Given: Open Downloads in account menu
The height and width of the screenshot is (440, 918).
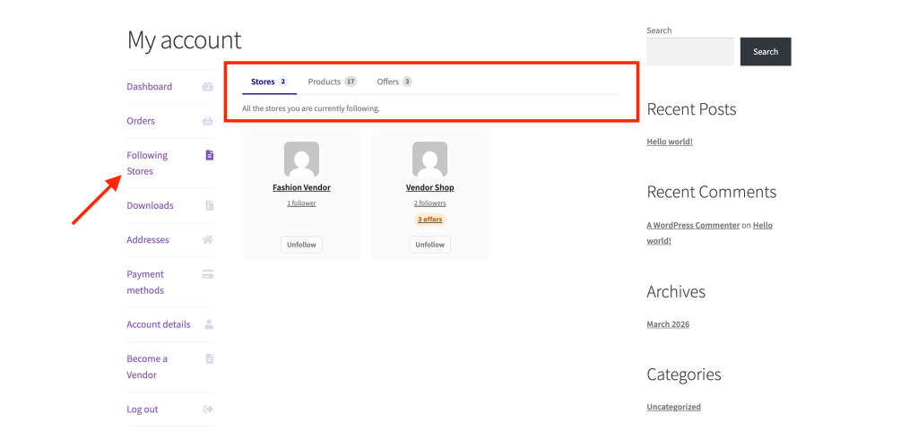Looking at the screenshot, I should [x=150, y=205].
